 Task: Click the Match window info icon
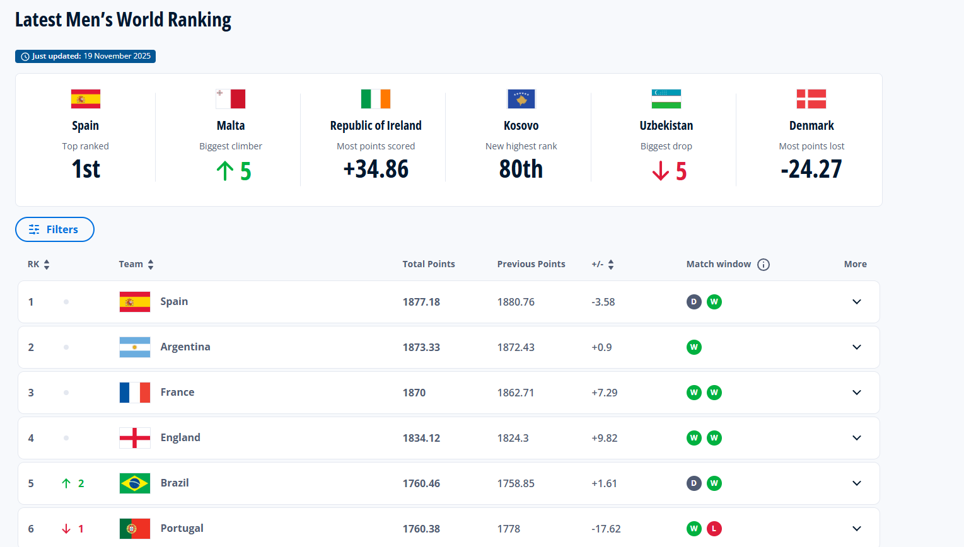pos(764,265)
